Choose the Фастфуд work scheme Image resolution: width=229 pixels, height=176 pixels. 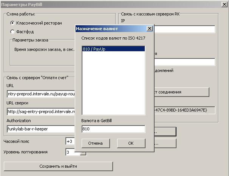tap(12, 32)
